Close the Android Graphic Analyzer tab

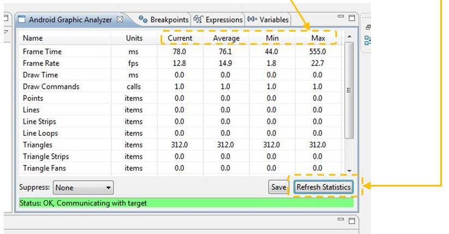tap(120, 19)
